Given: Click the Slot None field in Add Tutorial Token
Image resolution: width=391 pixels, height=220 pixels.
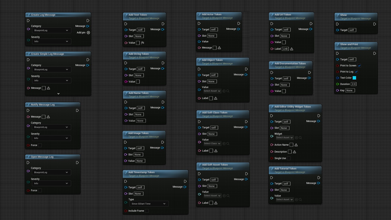Looking at the screenshot, I should [284, 190].
